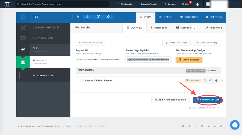242x135 pixels.
Task: Click the search bar for funnels and contacts
Action: [62, 4]
